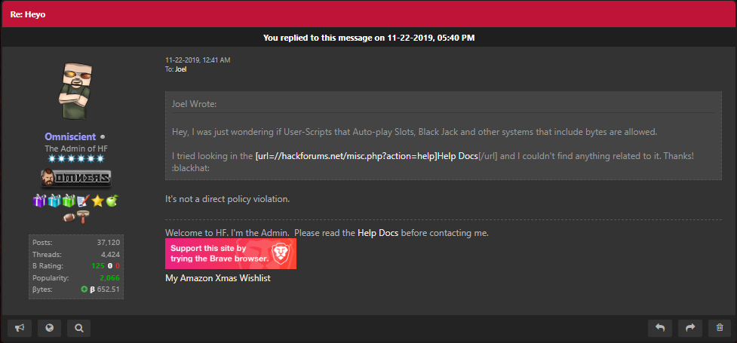
Task: Click the B Rating neutral count in white
Action: [x=109, y=266]
